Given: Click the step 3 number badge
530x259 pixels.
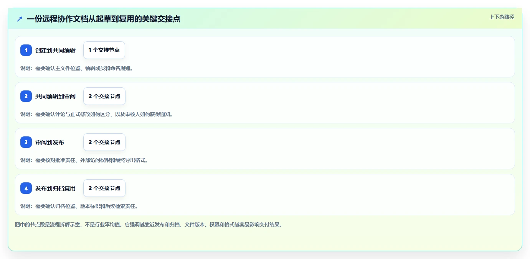Looking at the screenshot, I should (x=26, y=142).
